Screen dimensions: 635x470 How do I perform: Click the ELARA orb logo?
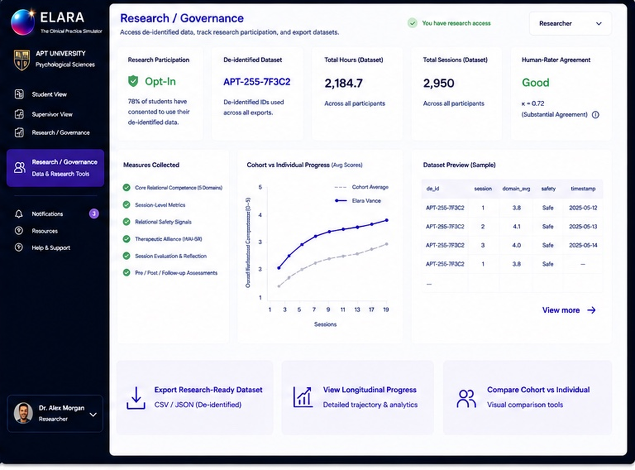[22, 22]
